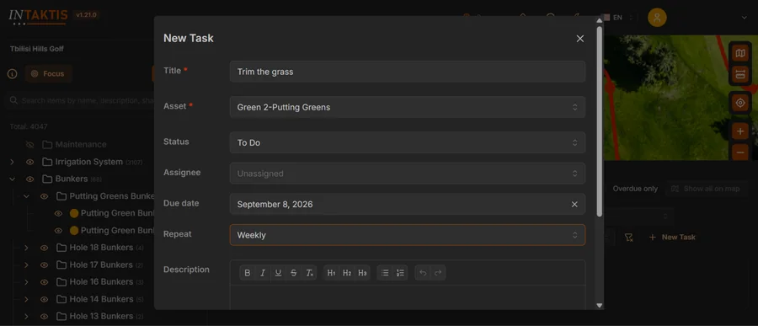Viewport: 758px width, 326px height.
Task: Zoom out on the background map
Action: point(740,152)
